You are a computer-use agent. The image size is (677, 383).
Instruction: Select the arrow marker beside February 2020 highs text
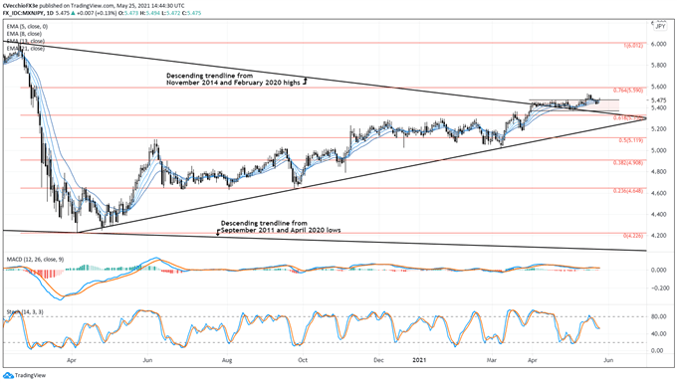[305, 81]
